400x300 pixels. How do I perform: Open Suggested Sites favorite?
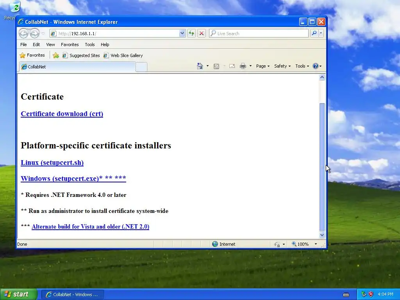(x=81, y=55)
